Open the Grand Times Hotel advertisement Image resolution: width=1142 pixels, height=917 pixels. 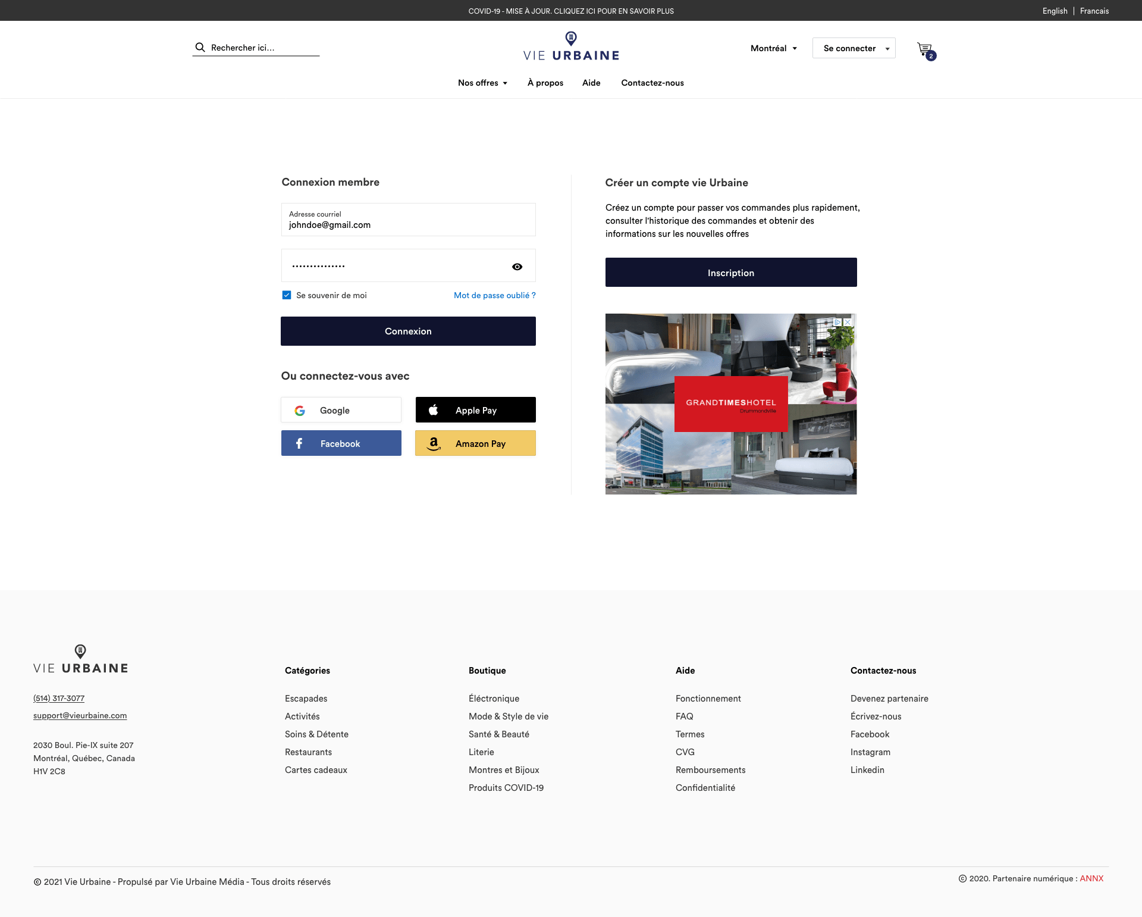[x=731, y=404]
